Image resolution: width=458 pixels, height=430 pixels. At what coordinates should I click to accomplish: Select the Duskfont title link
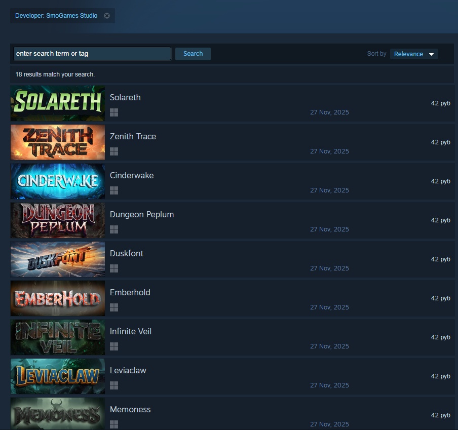coord(127,253)
